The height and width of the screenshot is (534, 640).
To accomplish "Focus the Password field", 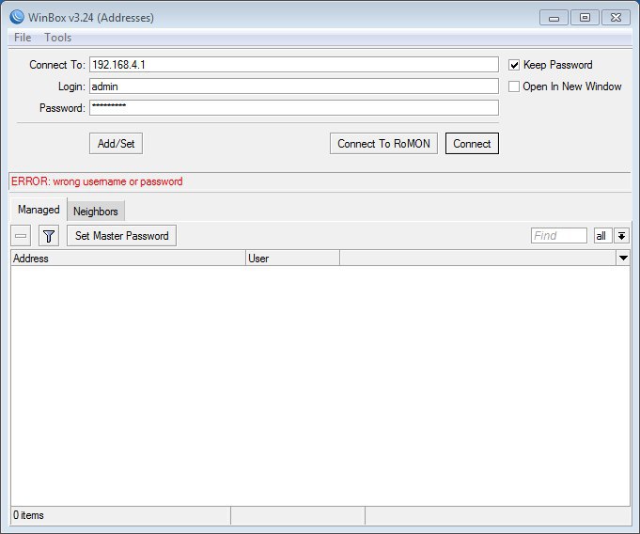I will [294, 108].
